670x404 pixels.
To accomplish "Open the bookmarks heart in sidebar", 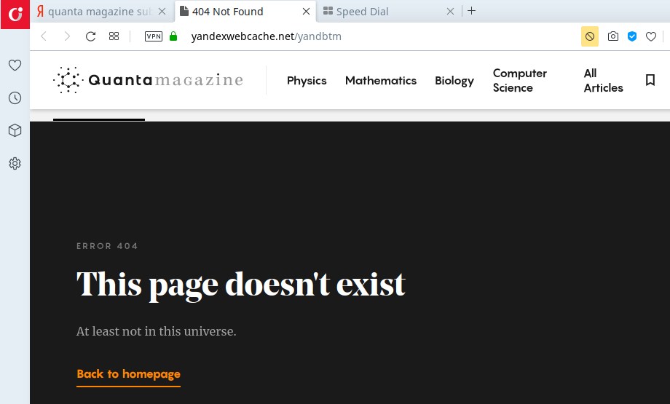I will pyautogui.click(x=15, y=66).
